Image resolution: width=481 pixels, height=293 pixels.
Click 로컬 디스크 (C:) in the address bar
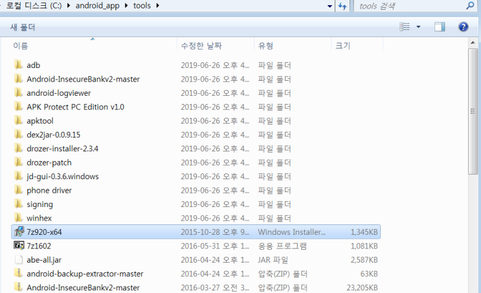point(34,6)
